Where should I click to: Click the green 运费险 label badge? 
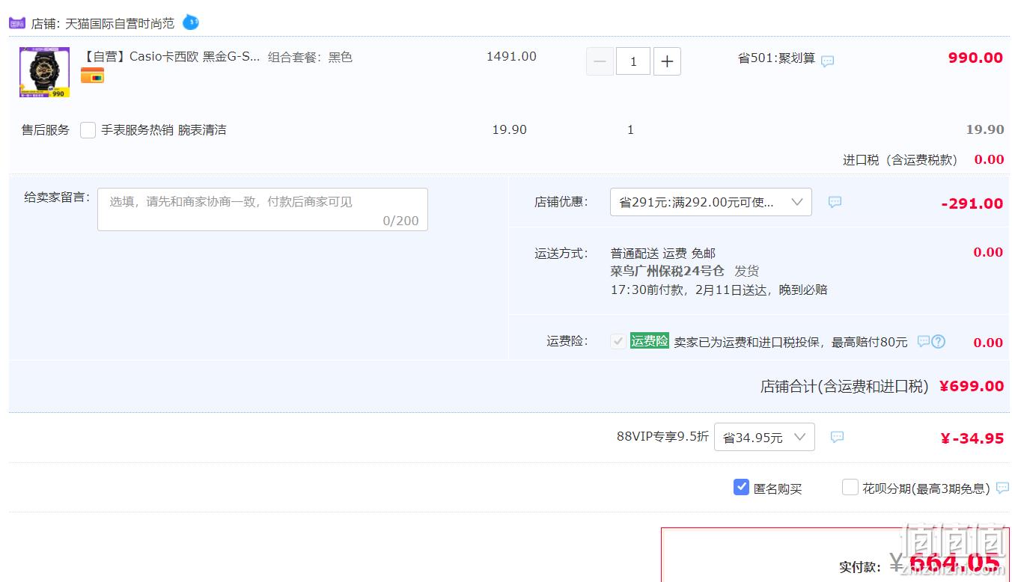pyautogui.click(x=649, y=341)
